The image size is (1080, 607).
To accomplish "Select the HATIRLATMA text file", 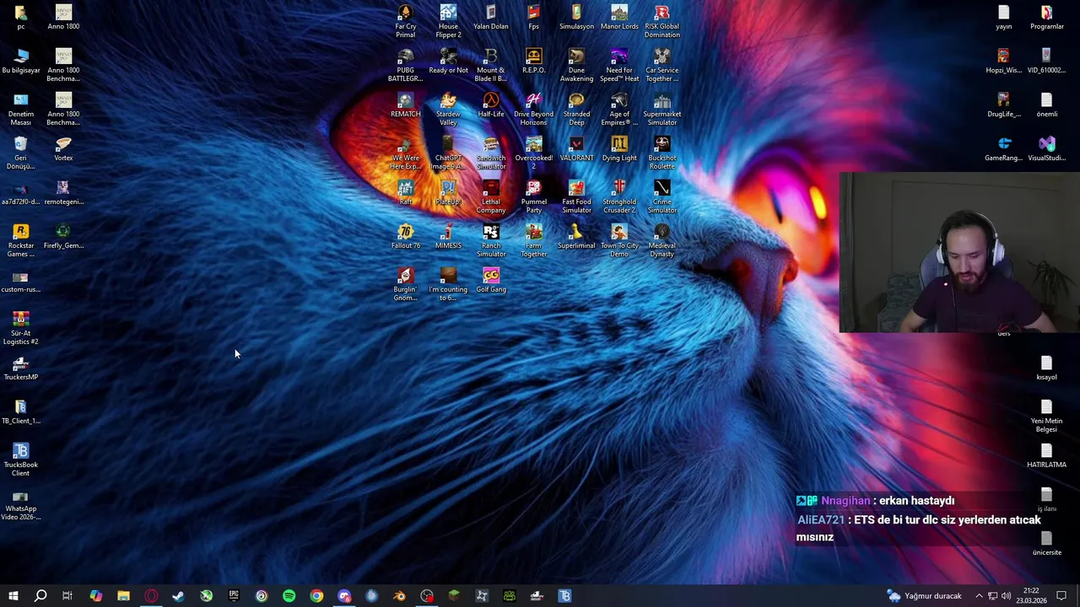I will tap(1047, 455).
